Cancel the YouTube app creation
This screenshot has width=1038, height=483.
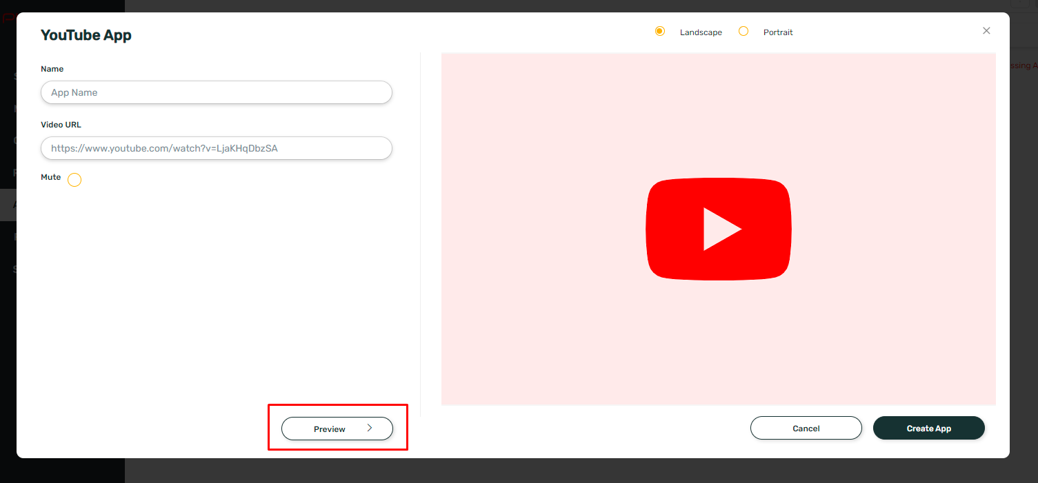pos(806,428)
